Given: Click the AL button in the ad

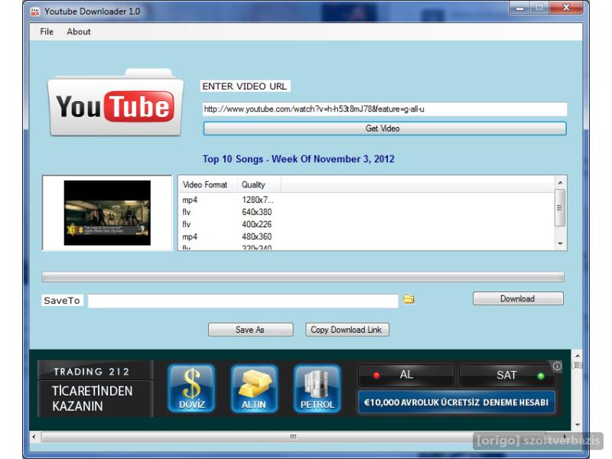Looking at the screenshot, I should 406,375.
